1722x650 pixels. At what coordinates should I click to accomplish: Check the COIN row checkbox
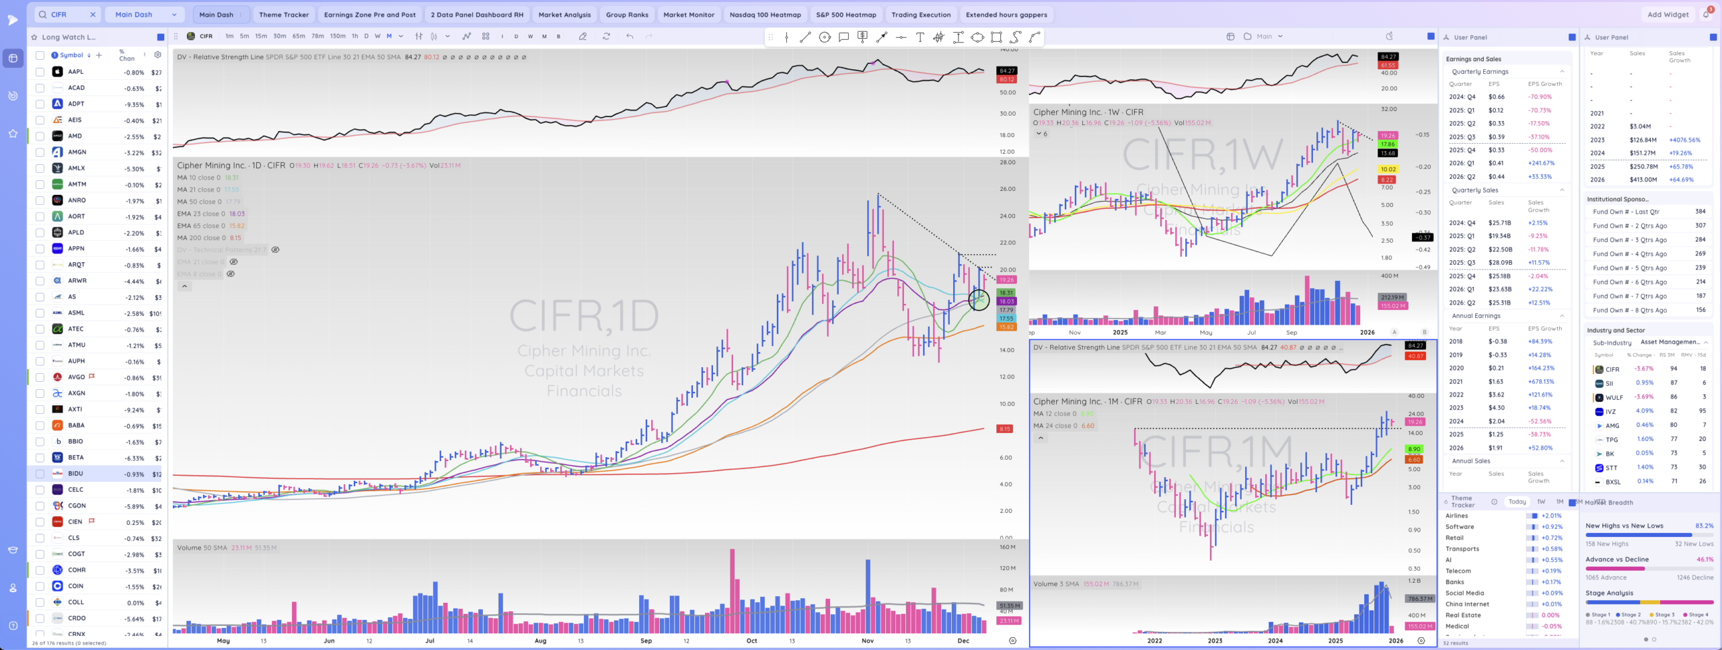pos(40,586)
